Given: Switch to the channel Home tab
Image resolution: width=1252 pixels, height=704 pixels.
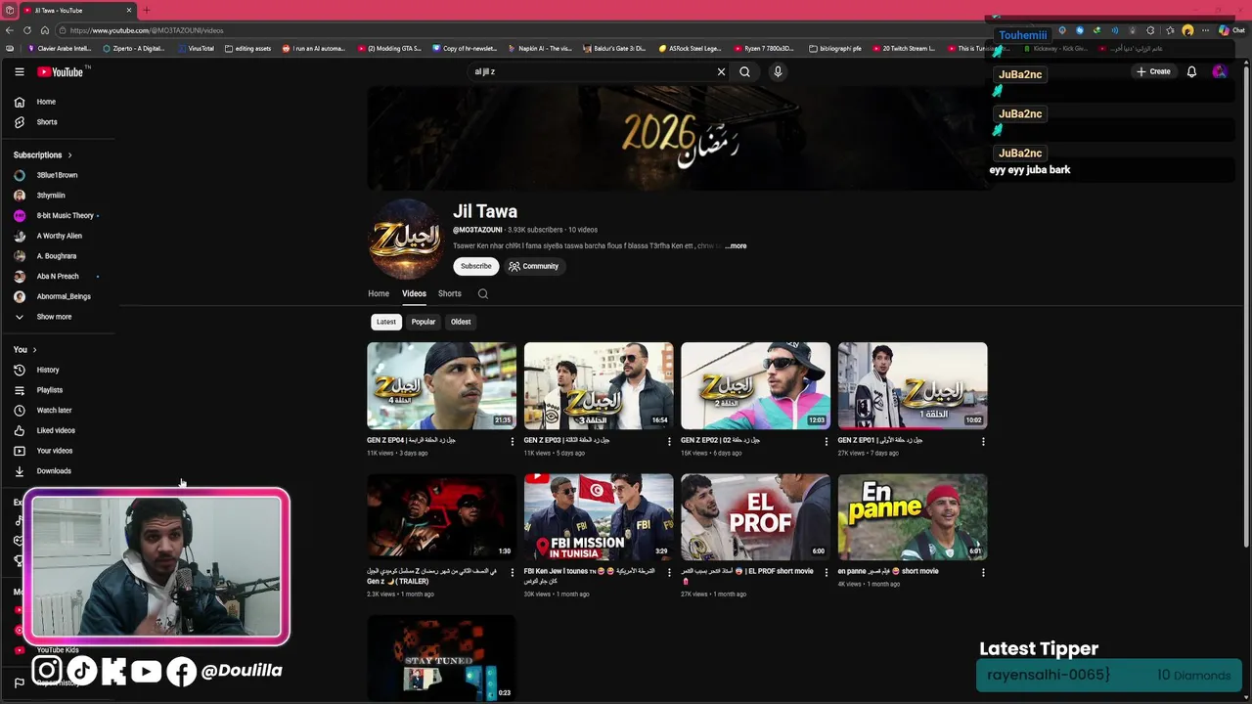Looking at the screenshot, I should (x=379, y=293).
